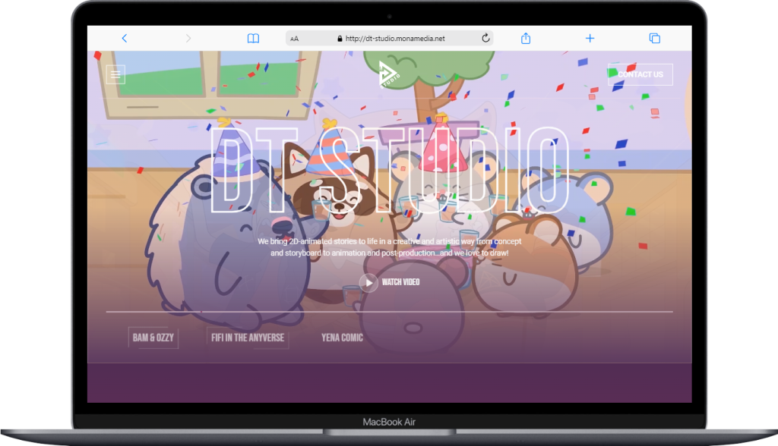Open the AA reader text-size control
Screen dimensions: 778x446
294,39
